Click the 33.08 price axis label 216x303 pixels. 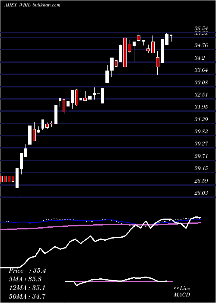coord(201,83)
